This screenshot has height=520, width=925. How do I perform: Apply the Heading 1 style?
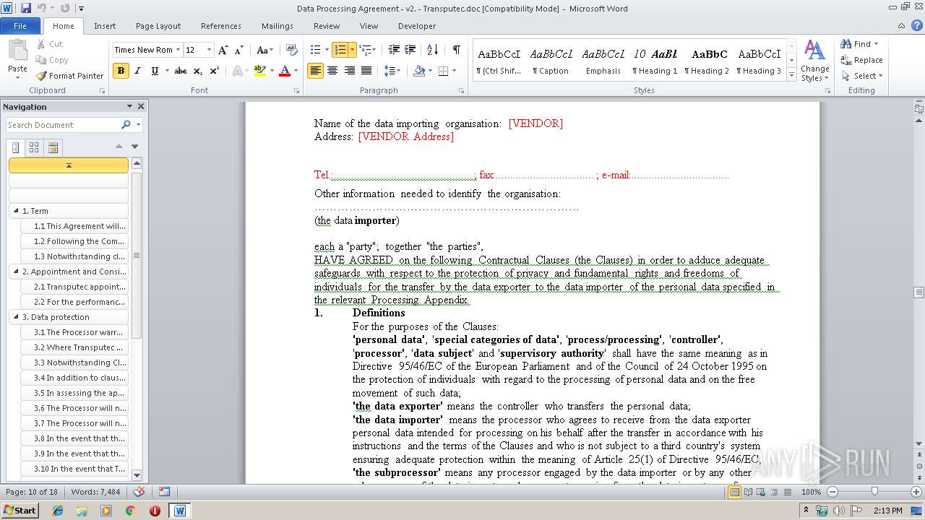click(655, 61)
